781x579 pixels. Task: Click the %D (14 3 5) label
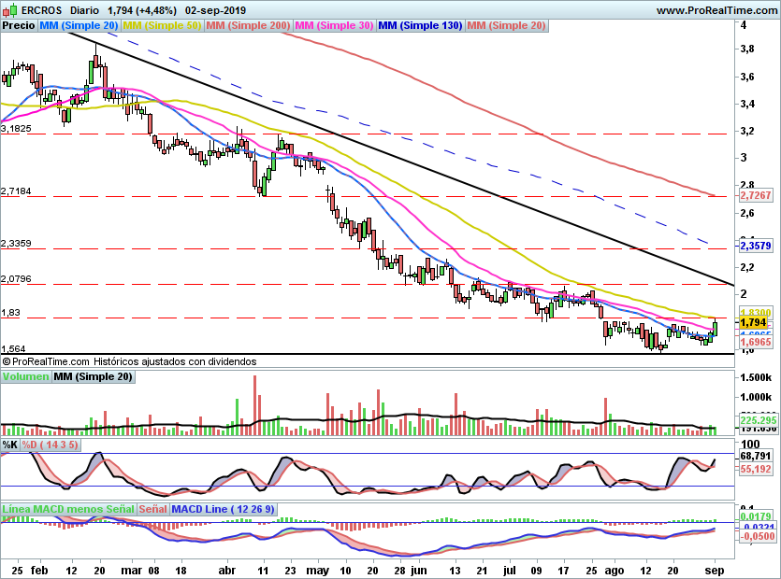50,445
